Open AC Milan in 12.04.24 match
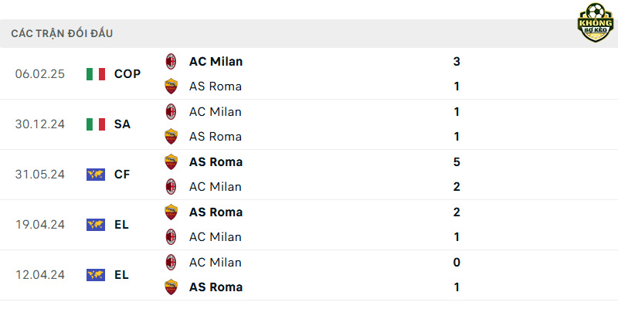This screenshot has height=309, width=618. 216,262
